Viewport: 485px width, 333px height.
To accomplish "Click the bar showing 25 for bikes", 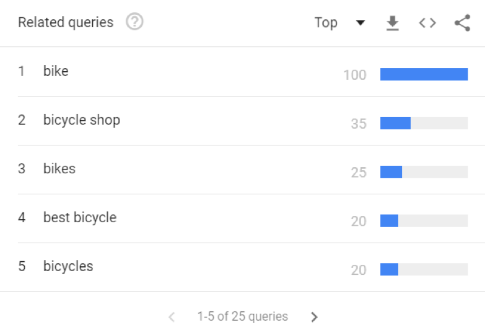I will click(424, 172).
